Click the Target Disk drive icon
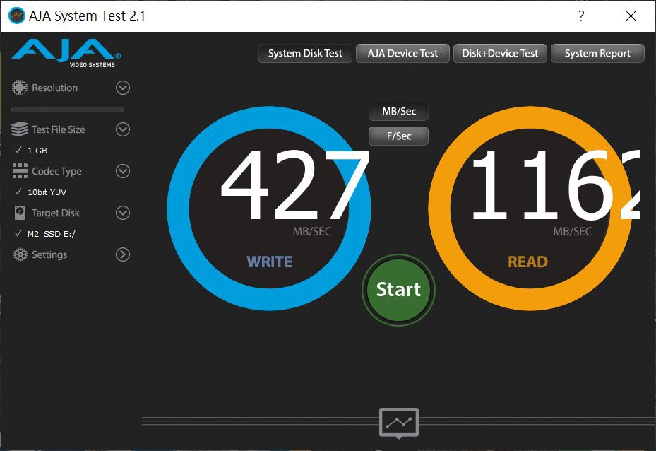The image size is (656, 451). [20, 213]
